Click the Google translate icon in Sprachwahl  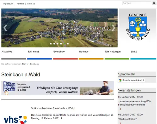(120, 80)
